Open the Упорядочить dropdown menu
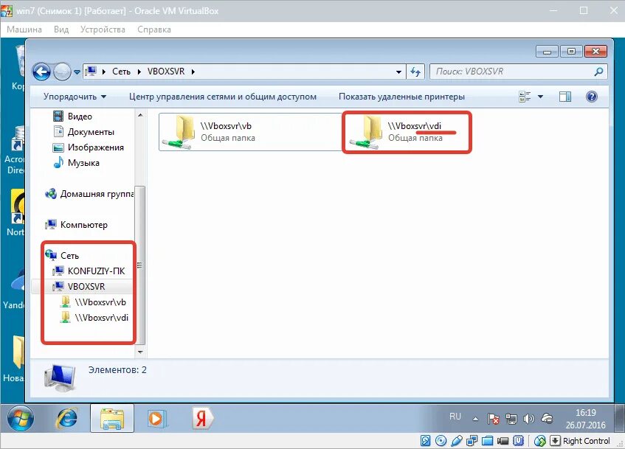Screen dimensions: 625x449 tap(75, 97)
